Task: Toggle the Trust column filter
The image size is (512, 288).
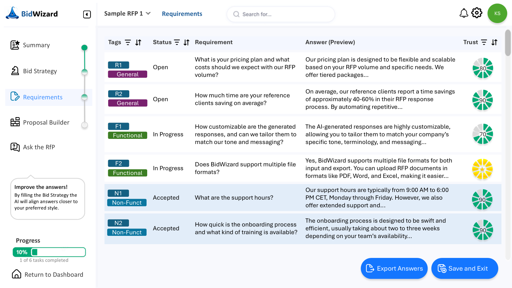Action: coord(484,42)
